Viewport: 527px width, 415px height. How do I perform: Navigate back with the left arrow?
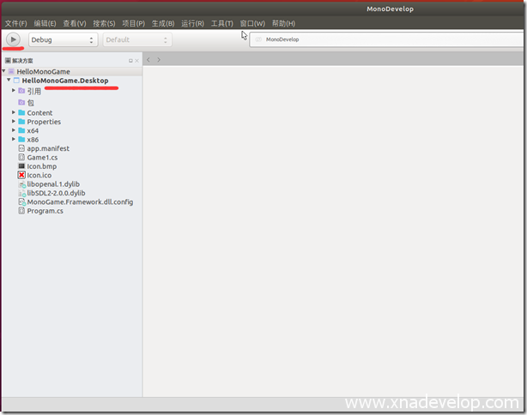pyautogui.click(x=148, y=60)
